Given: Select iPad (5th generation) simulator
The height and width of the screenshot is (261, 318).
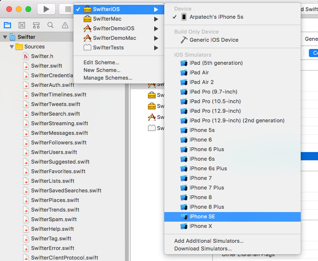Looking at the screenshot, I should point(232,63).
